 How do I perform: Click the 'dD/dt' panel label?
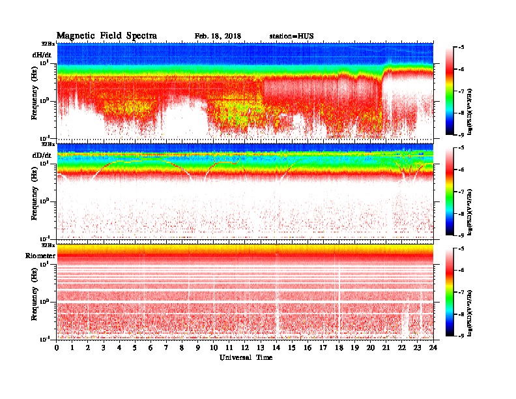coord(42,155)
